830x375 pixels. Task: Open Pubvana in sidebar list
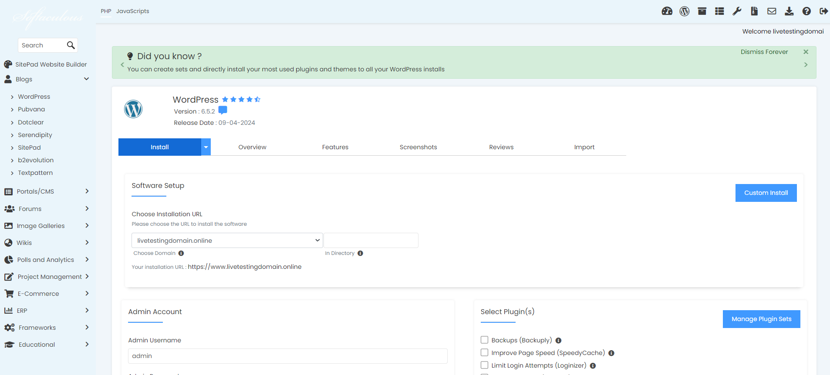point(31,109)
